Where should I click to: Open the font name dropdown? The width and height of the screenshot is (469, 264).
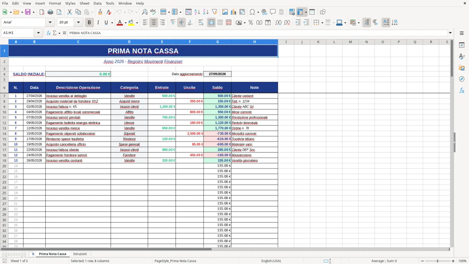50,23
